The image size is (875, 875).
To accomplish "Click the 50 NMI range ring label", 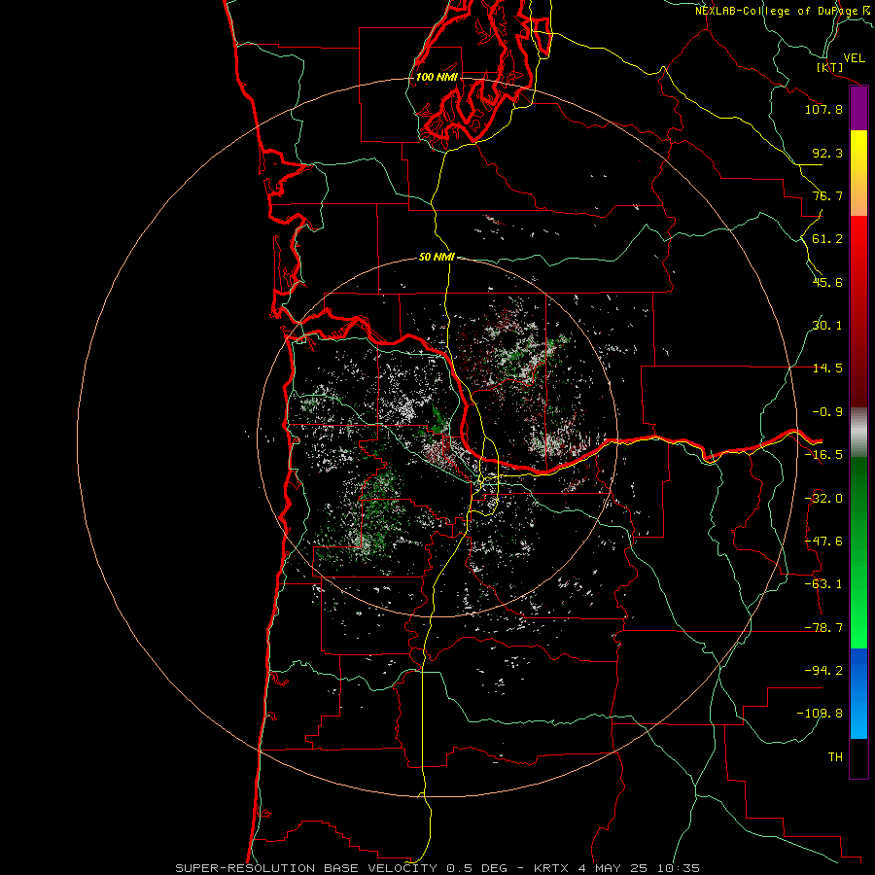I will [437, 257].
